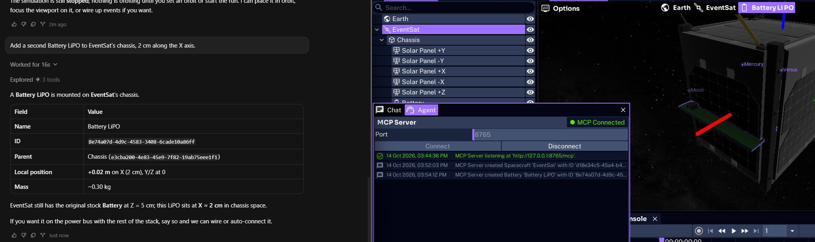Image resolution: width=815 pixels, height=242 pixels.
Task: Switch to the Chat tab
Action: pyautogui.click(x=389, y=110)
